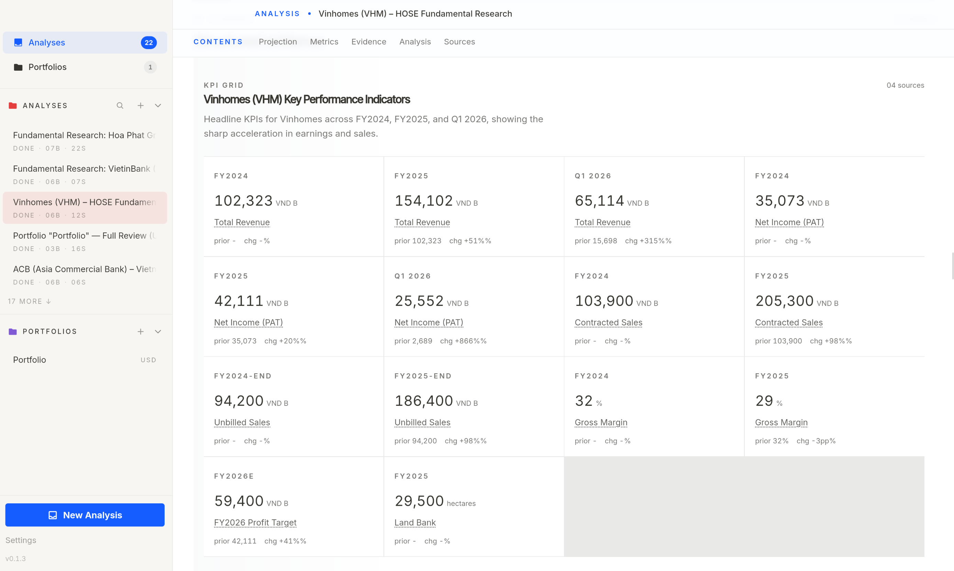Screen dimensions: 954x571
Task: Open the Portfolio Full Review analysis
Action: pos(85,241)
